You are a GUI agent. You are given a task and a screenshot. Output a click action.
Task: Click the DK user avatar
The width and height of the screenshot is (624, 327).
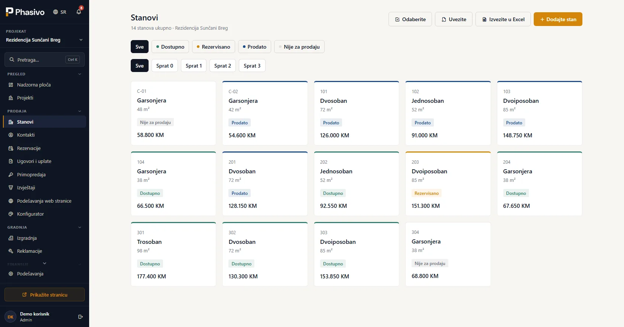click(10, 317)
